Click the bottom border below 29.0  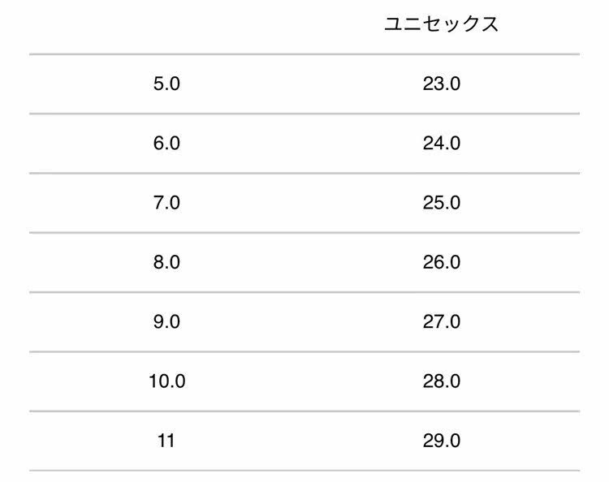pos(441,471)
